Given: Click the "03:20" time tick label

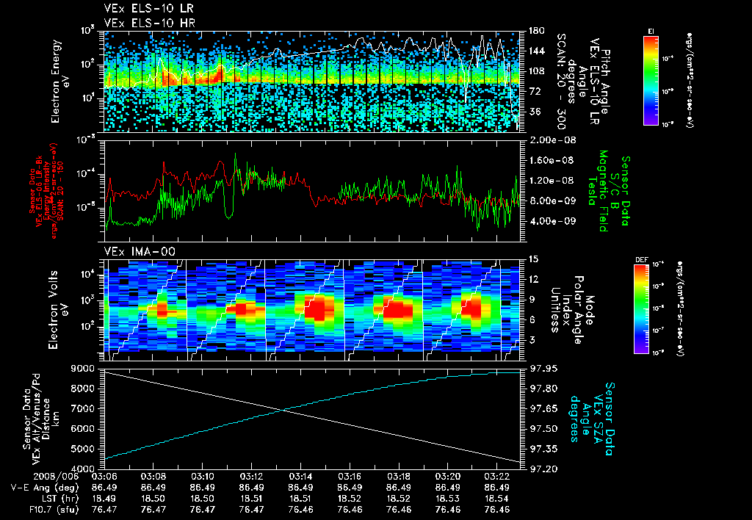Looking at the screenshot, I should pos(448,477).
